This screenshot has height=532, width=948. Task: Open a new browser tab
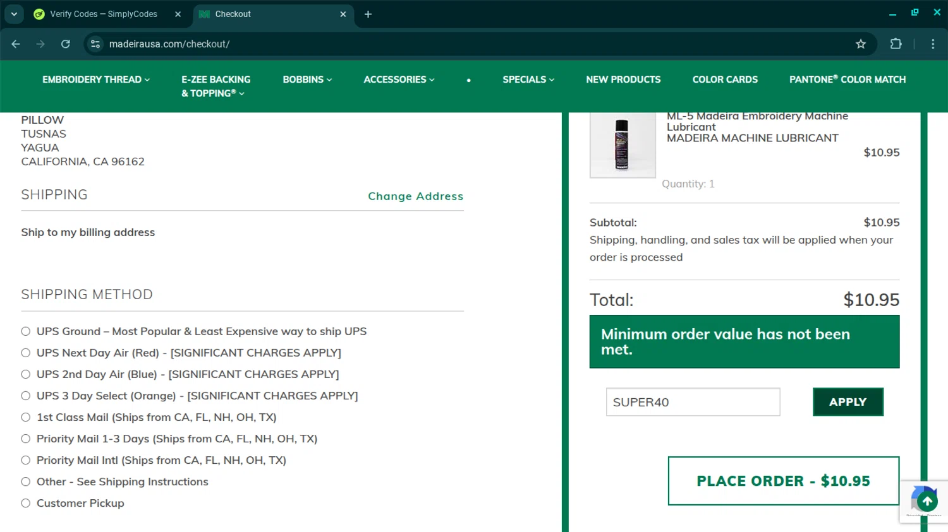(368, 14)
